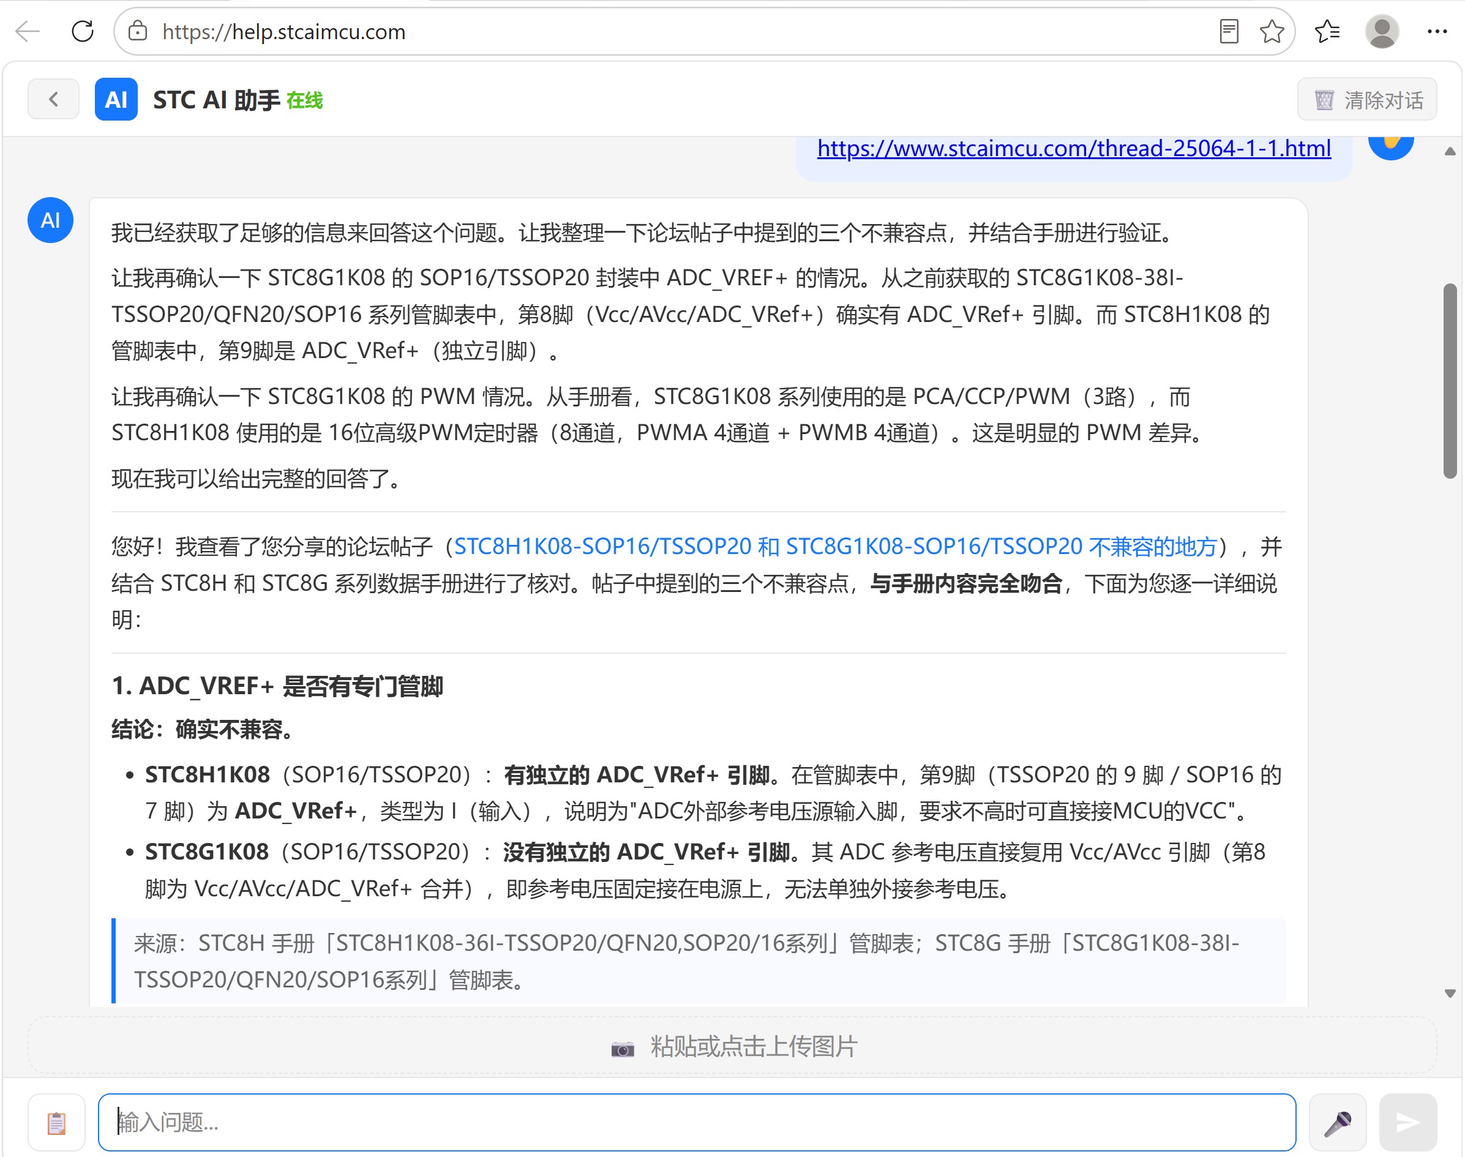Click the 在线 online status label

click(x=304, y=100)
